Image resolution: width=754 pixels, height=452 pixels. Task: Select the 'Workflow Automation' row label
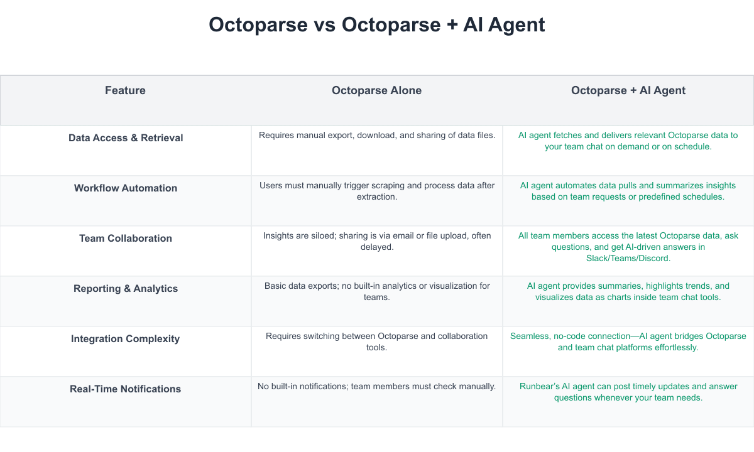pyautogui.click(x=126, y=188)
